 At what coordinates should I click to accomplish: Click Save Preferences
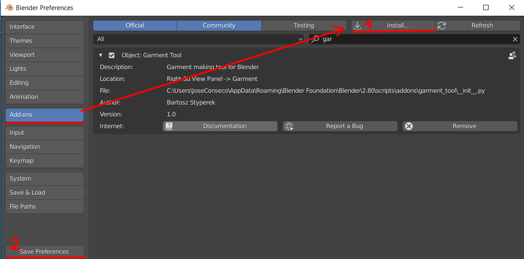[x=45, y=252]
